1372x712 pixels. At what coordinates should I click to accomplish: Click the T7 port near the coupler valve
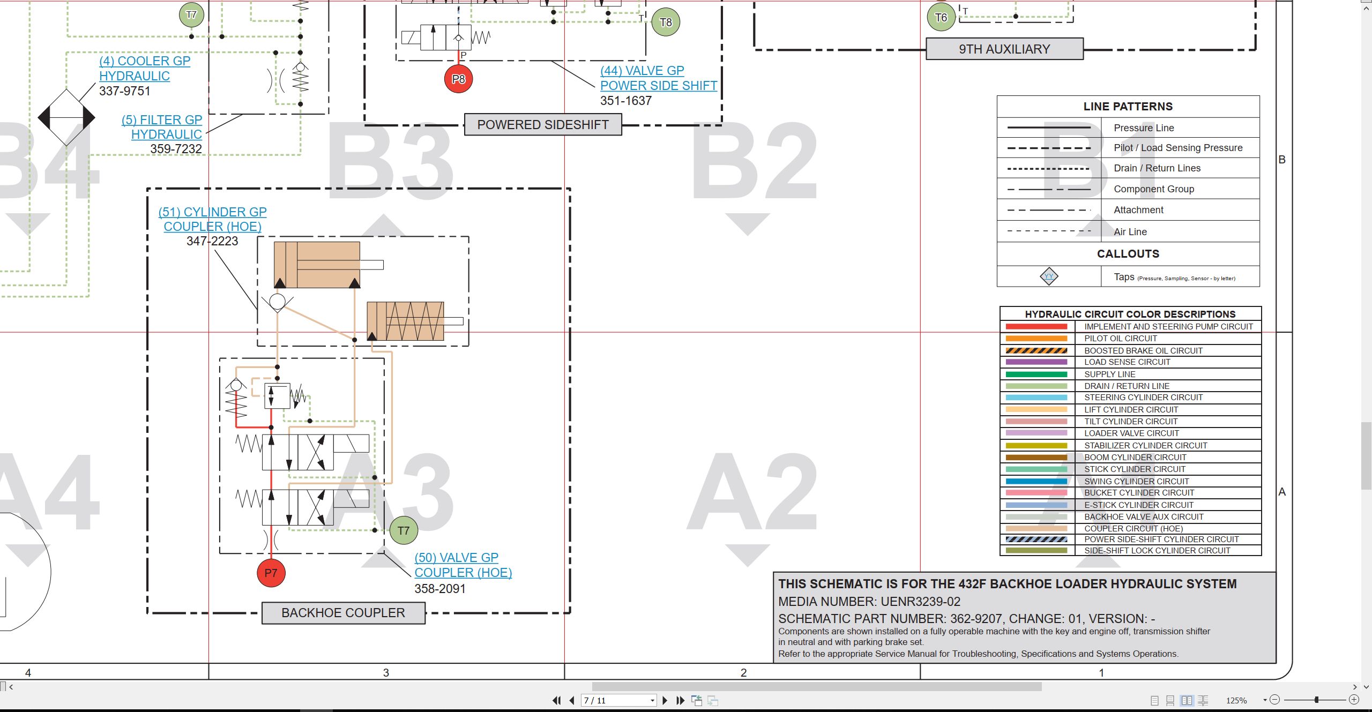click(404, 530)
